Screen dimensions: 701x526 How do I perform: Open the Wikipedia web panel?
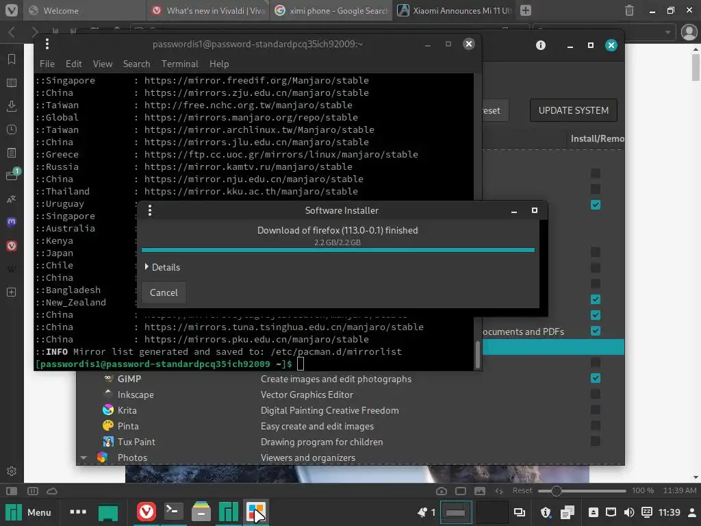point(12,268)
